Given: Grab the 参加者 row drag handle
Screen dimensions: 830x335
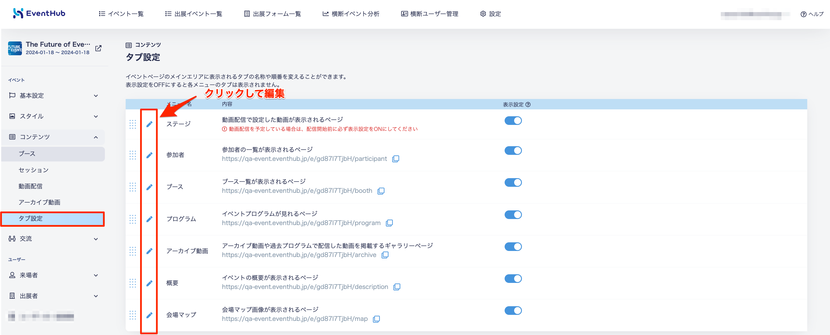Looking at the screenshot, I should 133,155.
